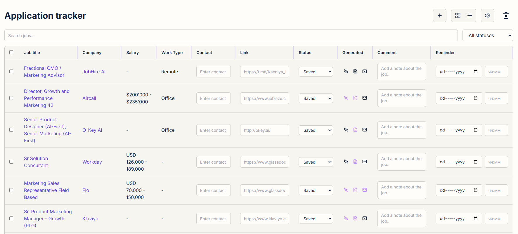Open the Klaviyo company link
The image size is (518, 234).
tap(90, 219)
